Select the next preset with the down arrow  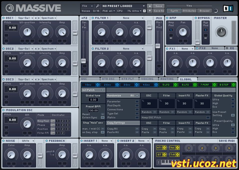150,11
